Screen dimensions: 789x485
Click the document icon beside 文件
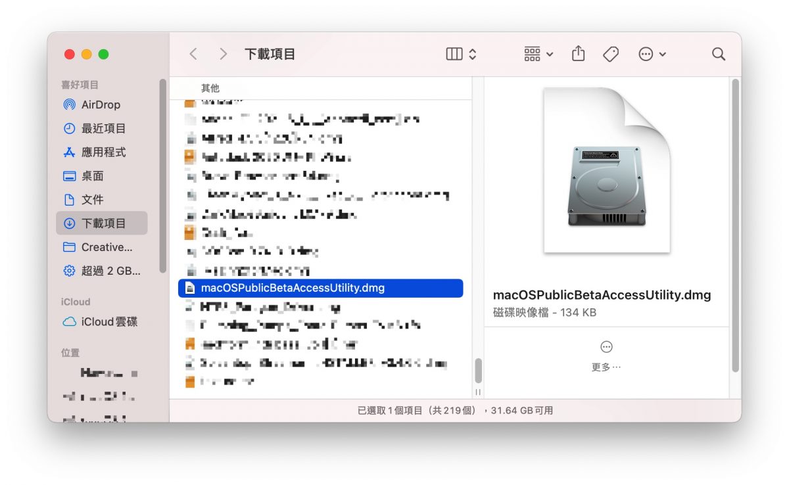point(69,199)
